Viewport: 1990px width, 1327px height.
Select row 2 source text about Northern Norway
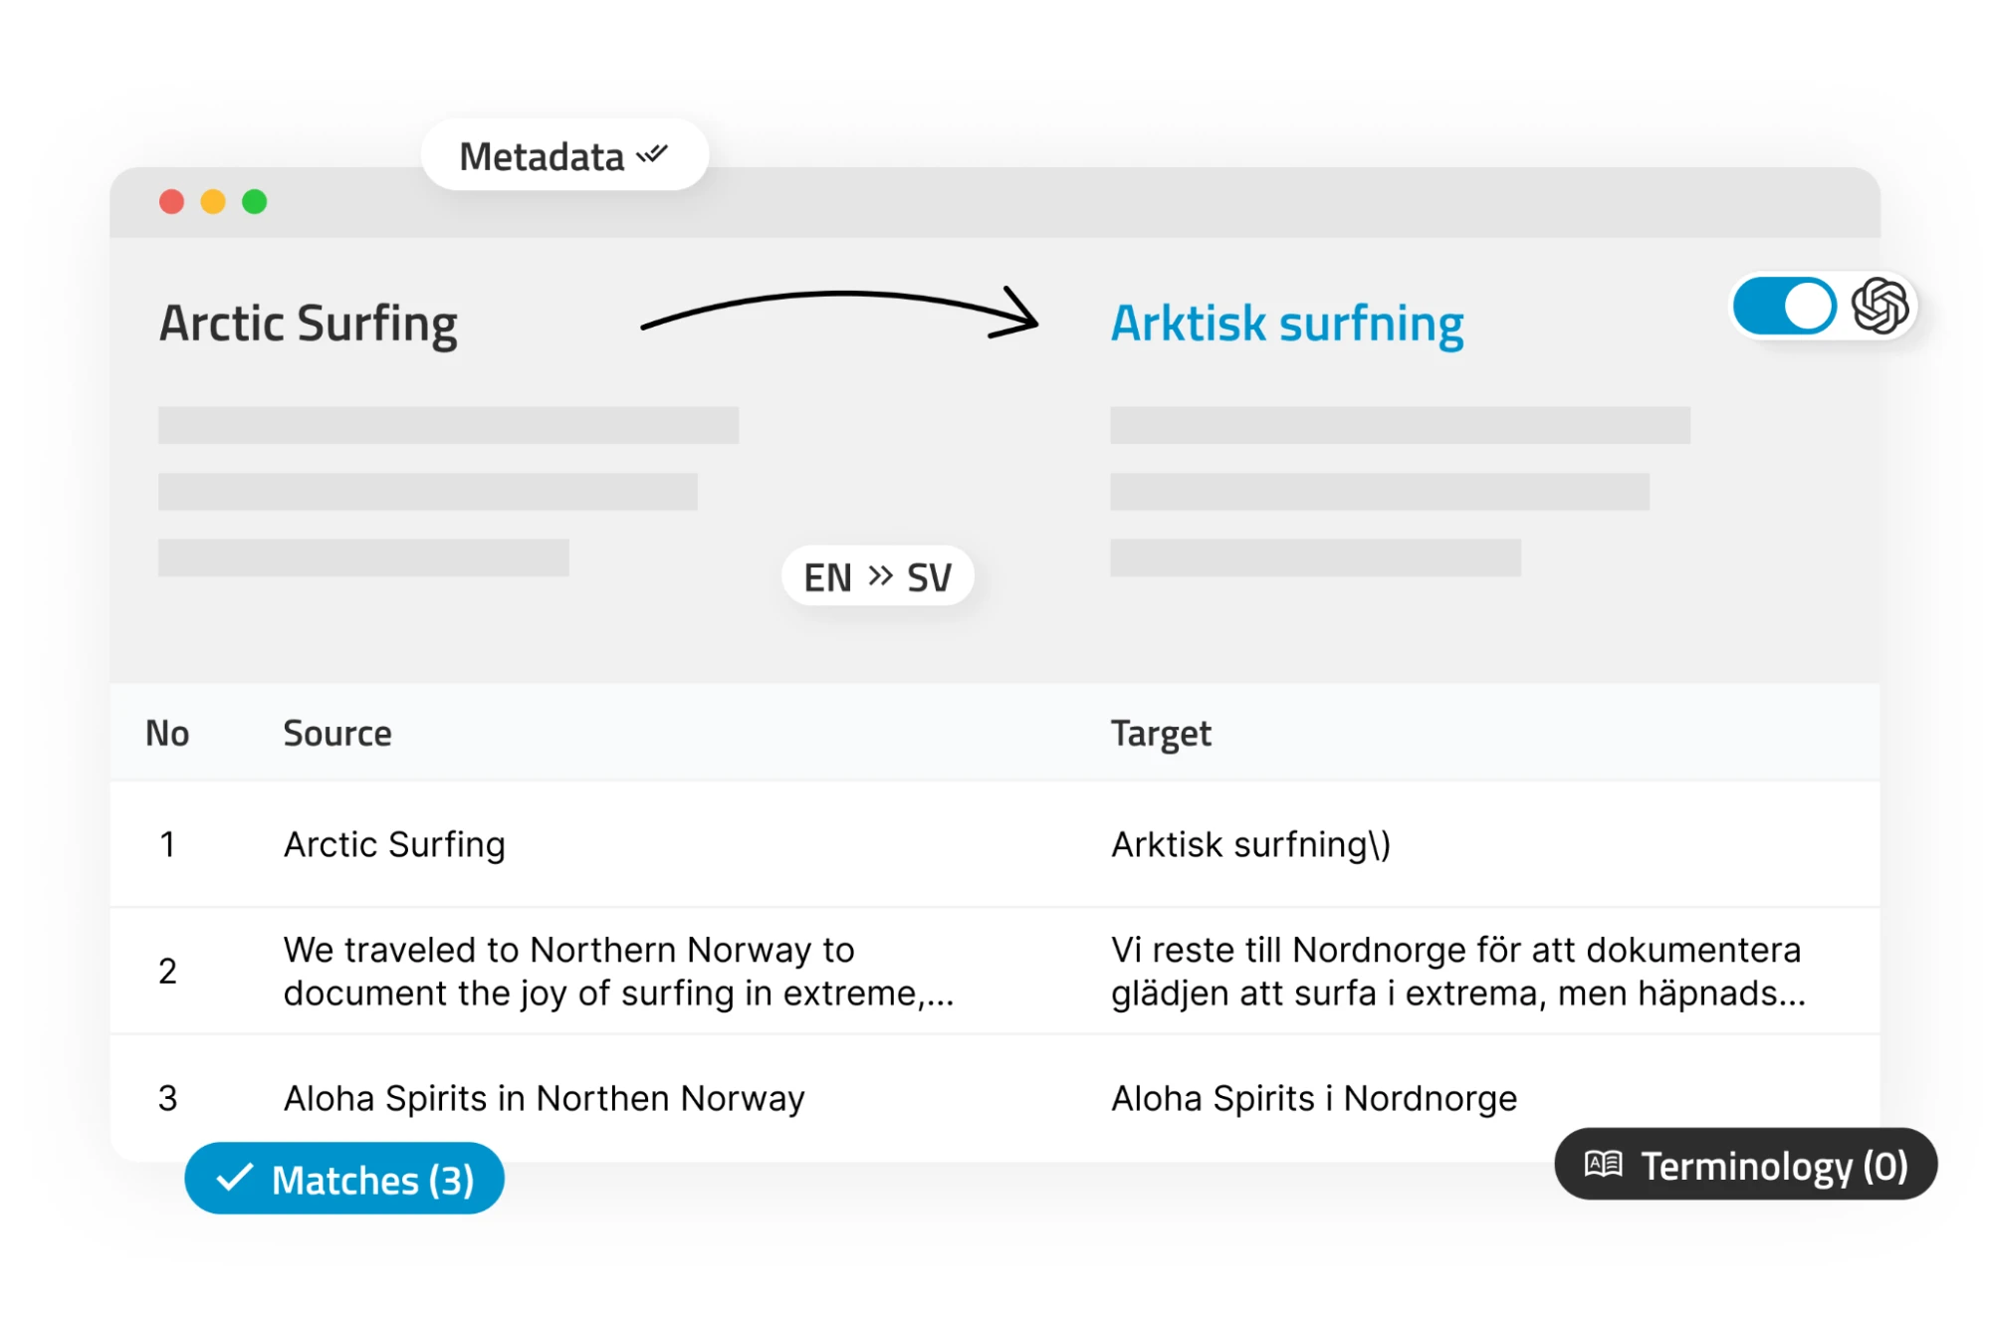pyautogui.click(x=617, y=972)
